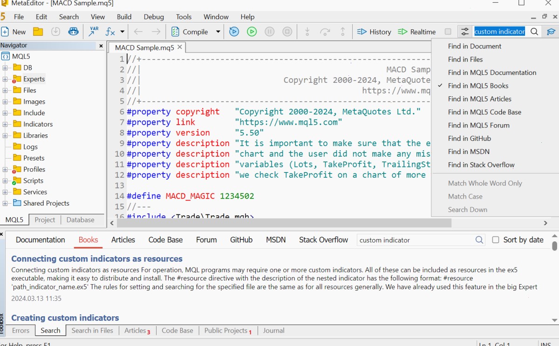Click the Step Over curved-arrow icon
The height and width of the screenshot is (346, 559).
point(325,32)
